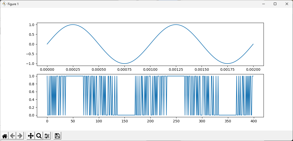The width and height of the screenshot is (293, 141).
Task: Open Configure subplots sliders icon
Action: click(x=47, y=136)
